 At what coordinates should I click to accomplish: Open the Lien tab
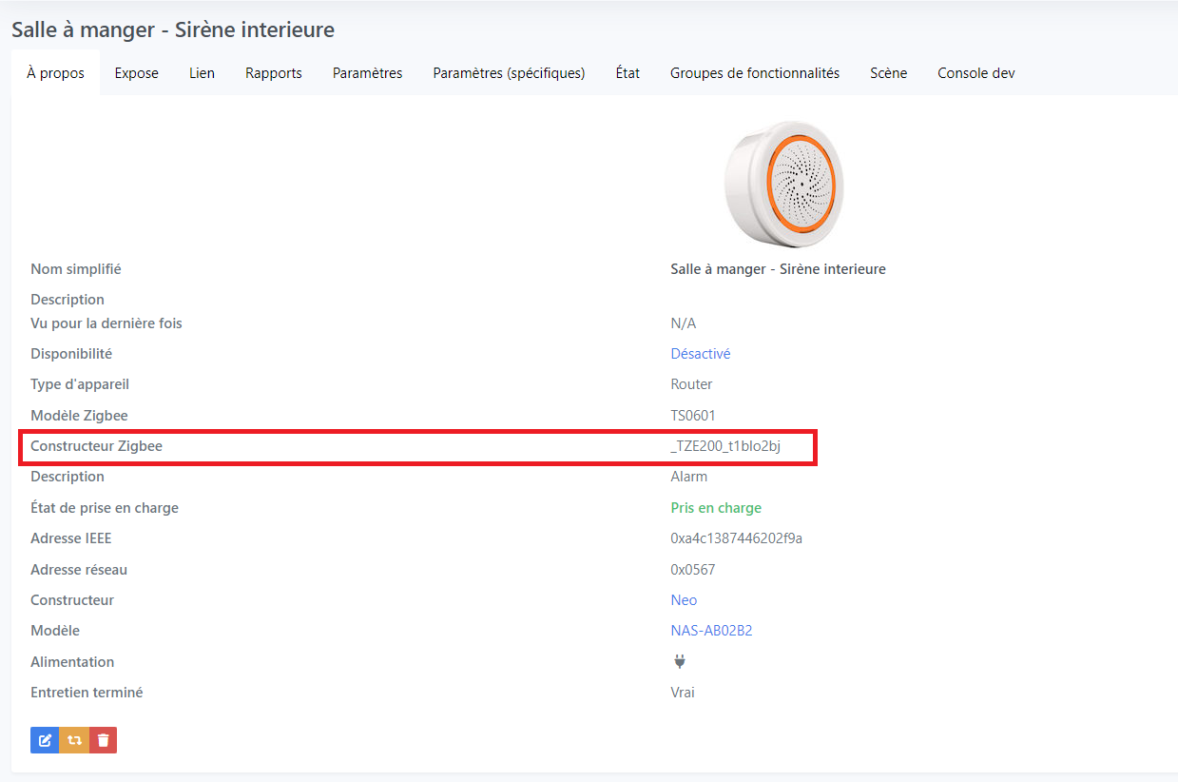202,73
